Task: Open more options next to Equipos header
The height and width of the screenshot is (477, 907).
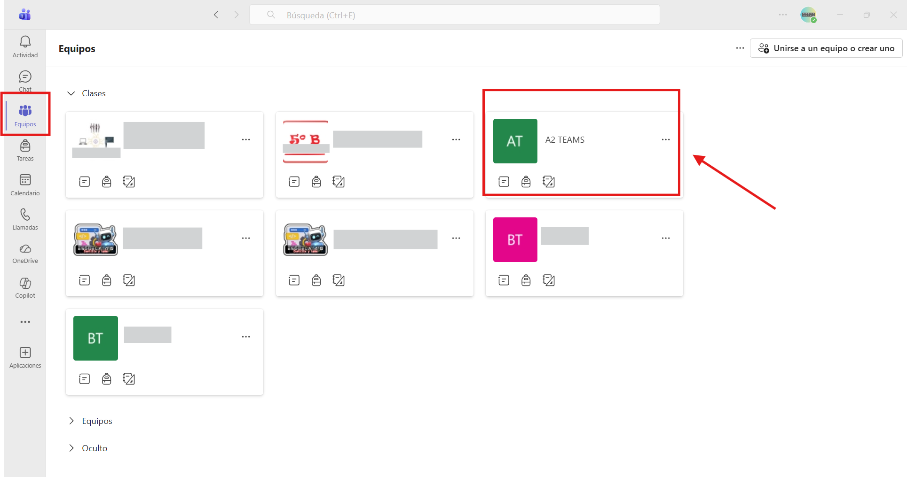Action: pos(740,48)
